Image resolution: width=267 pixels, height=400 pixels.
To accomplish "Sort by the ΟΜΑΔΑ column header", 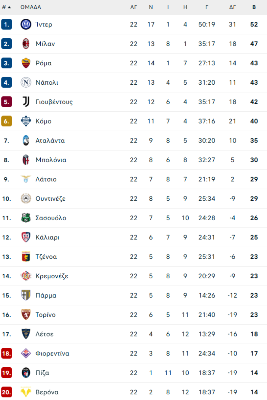I will tap(31, 7).
